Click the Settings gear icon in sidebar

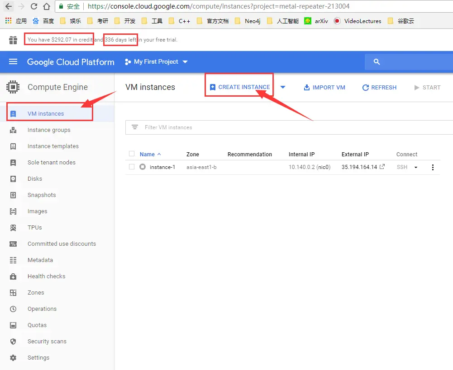(13, 358)
